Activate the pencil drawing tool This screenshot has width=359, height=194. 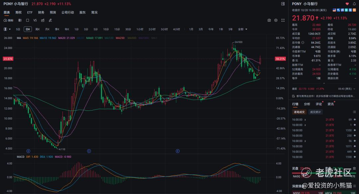pos(51,20)
